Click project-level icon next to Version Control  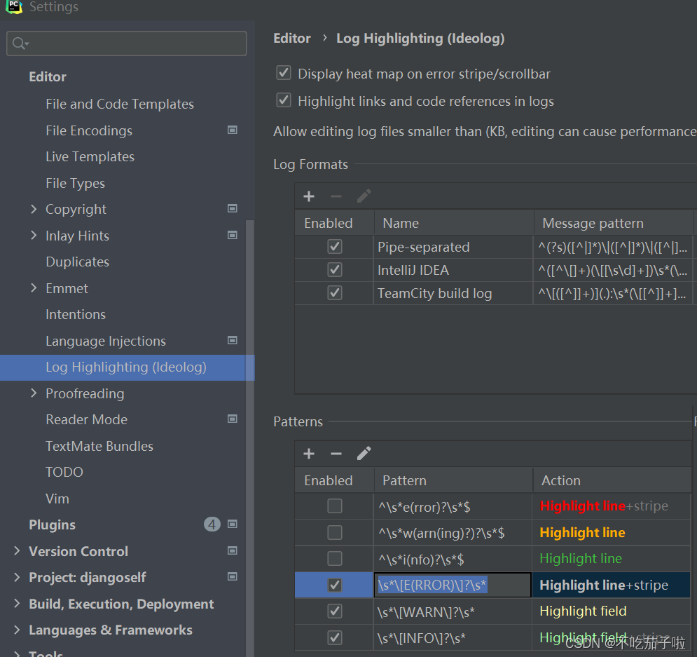[232, 550]
